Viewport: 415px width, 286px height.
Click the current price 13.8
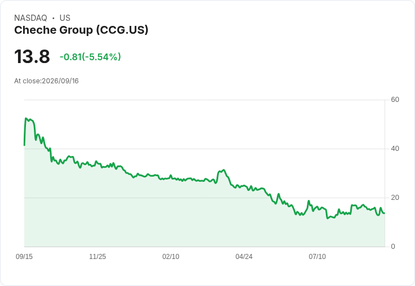(x=32, y=56)
